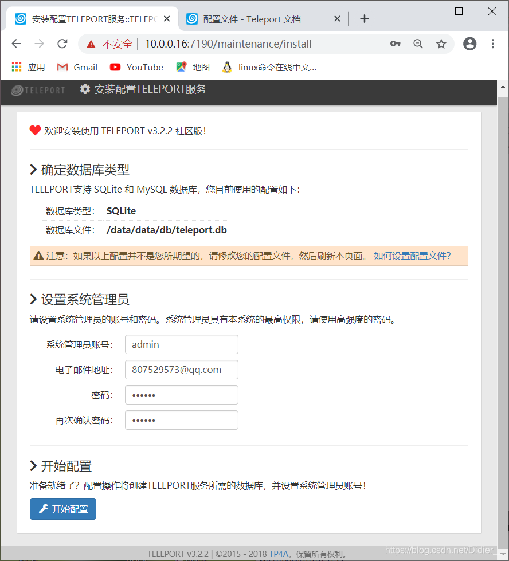Screen dimensions: 509x561
Task: Open the 应用 apps grid bookmark
Action: pos(28,67)
